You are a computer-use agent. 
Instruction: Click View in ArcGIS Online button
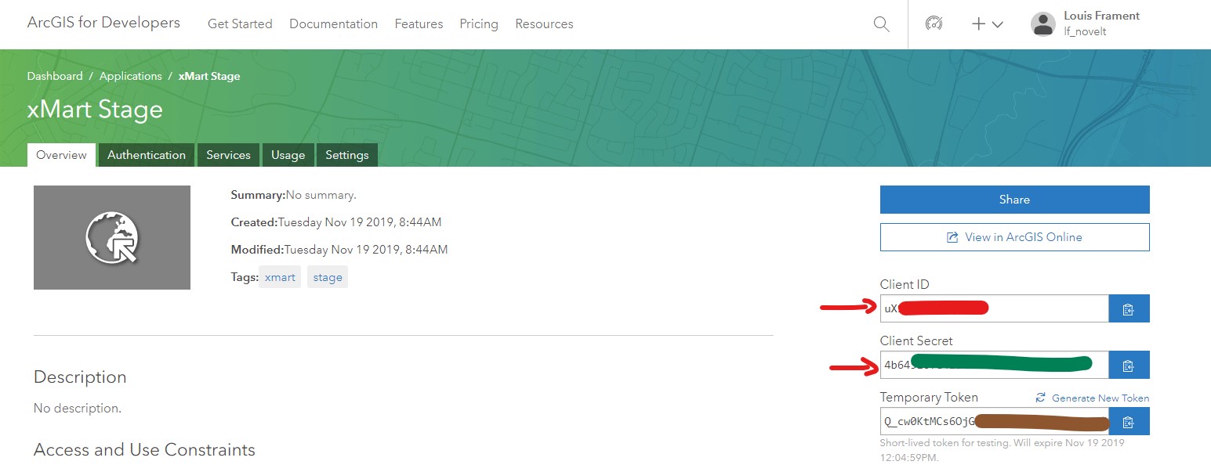(x=1014, y=237)
